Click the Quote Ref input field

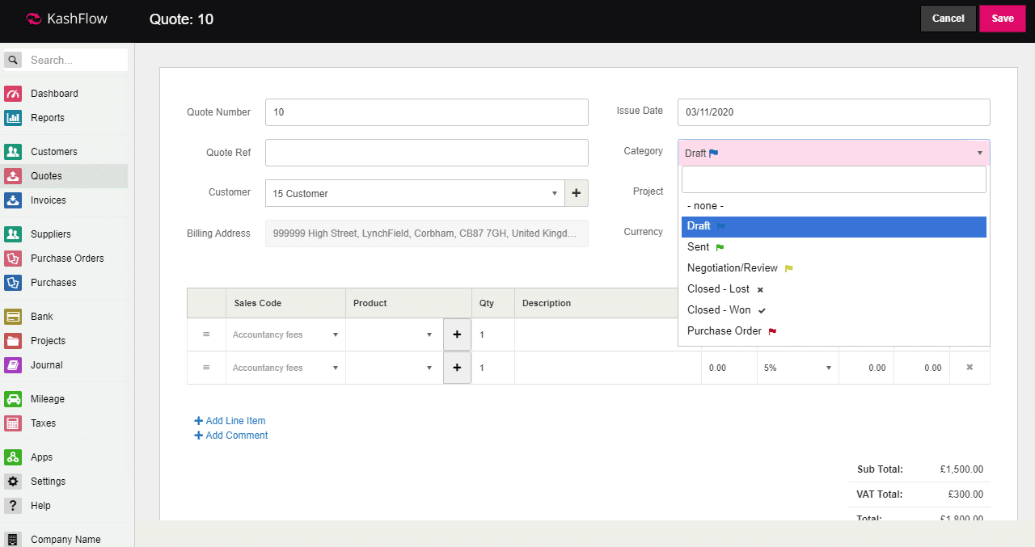click(x=426, y=153)
